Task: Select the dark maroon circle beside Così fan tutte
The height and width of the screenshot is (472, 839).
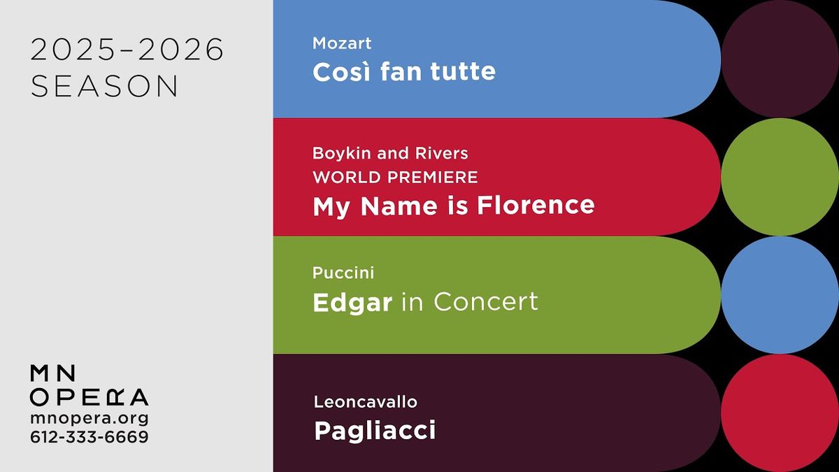Action: tap(780, 59)
